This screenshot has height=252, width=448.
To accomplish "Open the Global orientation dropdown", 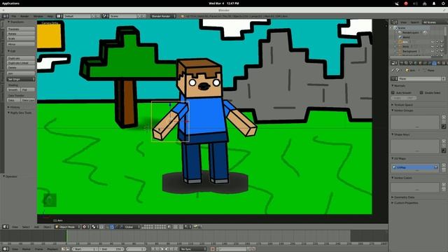I will 132,227.
